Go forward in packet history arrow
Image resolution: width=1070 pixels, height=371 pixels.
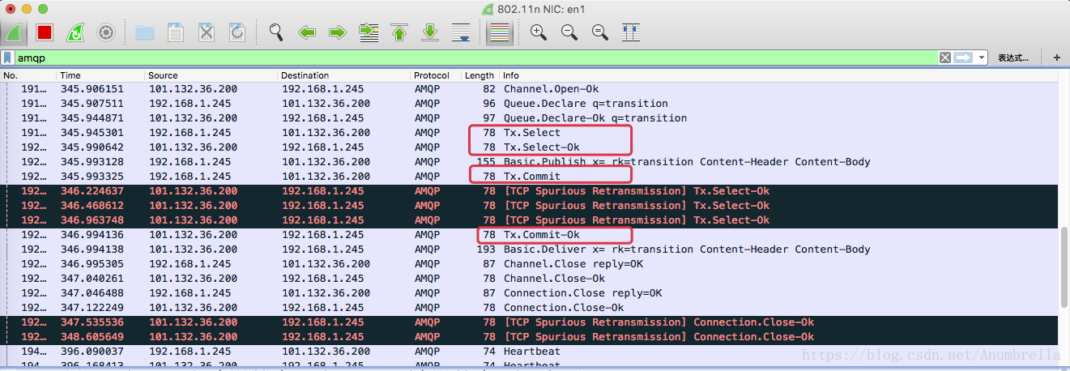tap(338, 32)
